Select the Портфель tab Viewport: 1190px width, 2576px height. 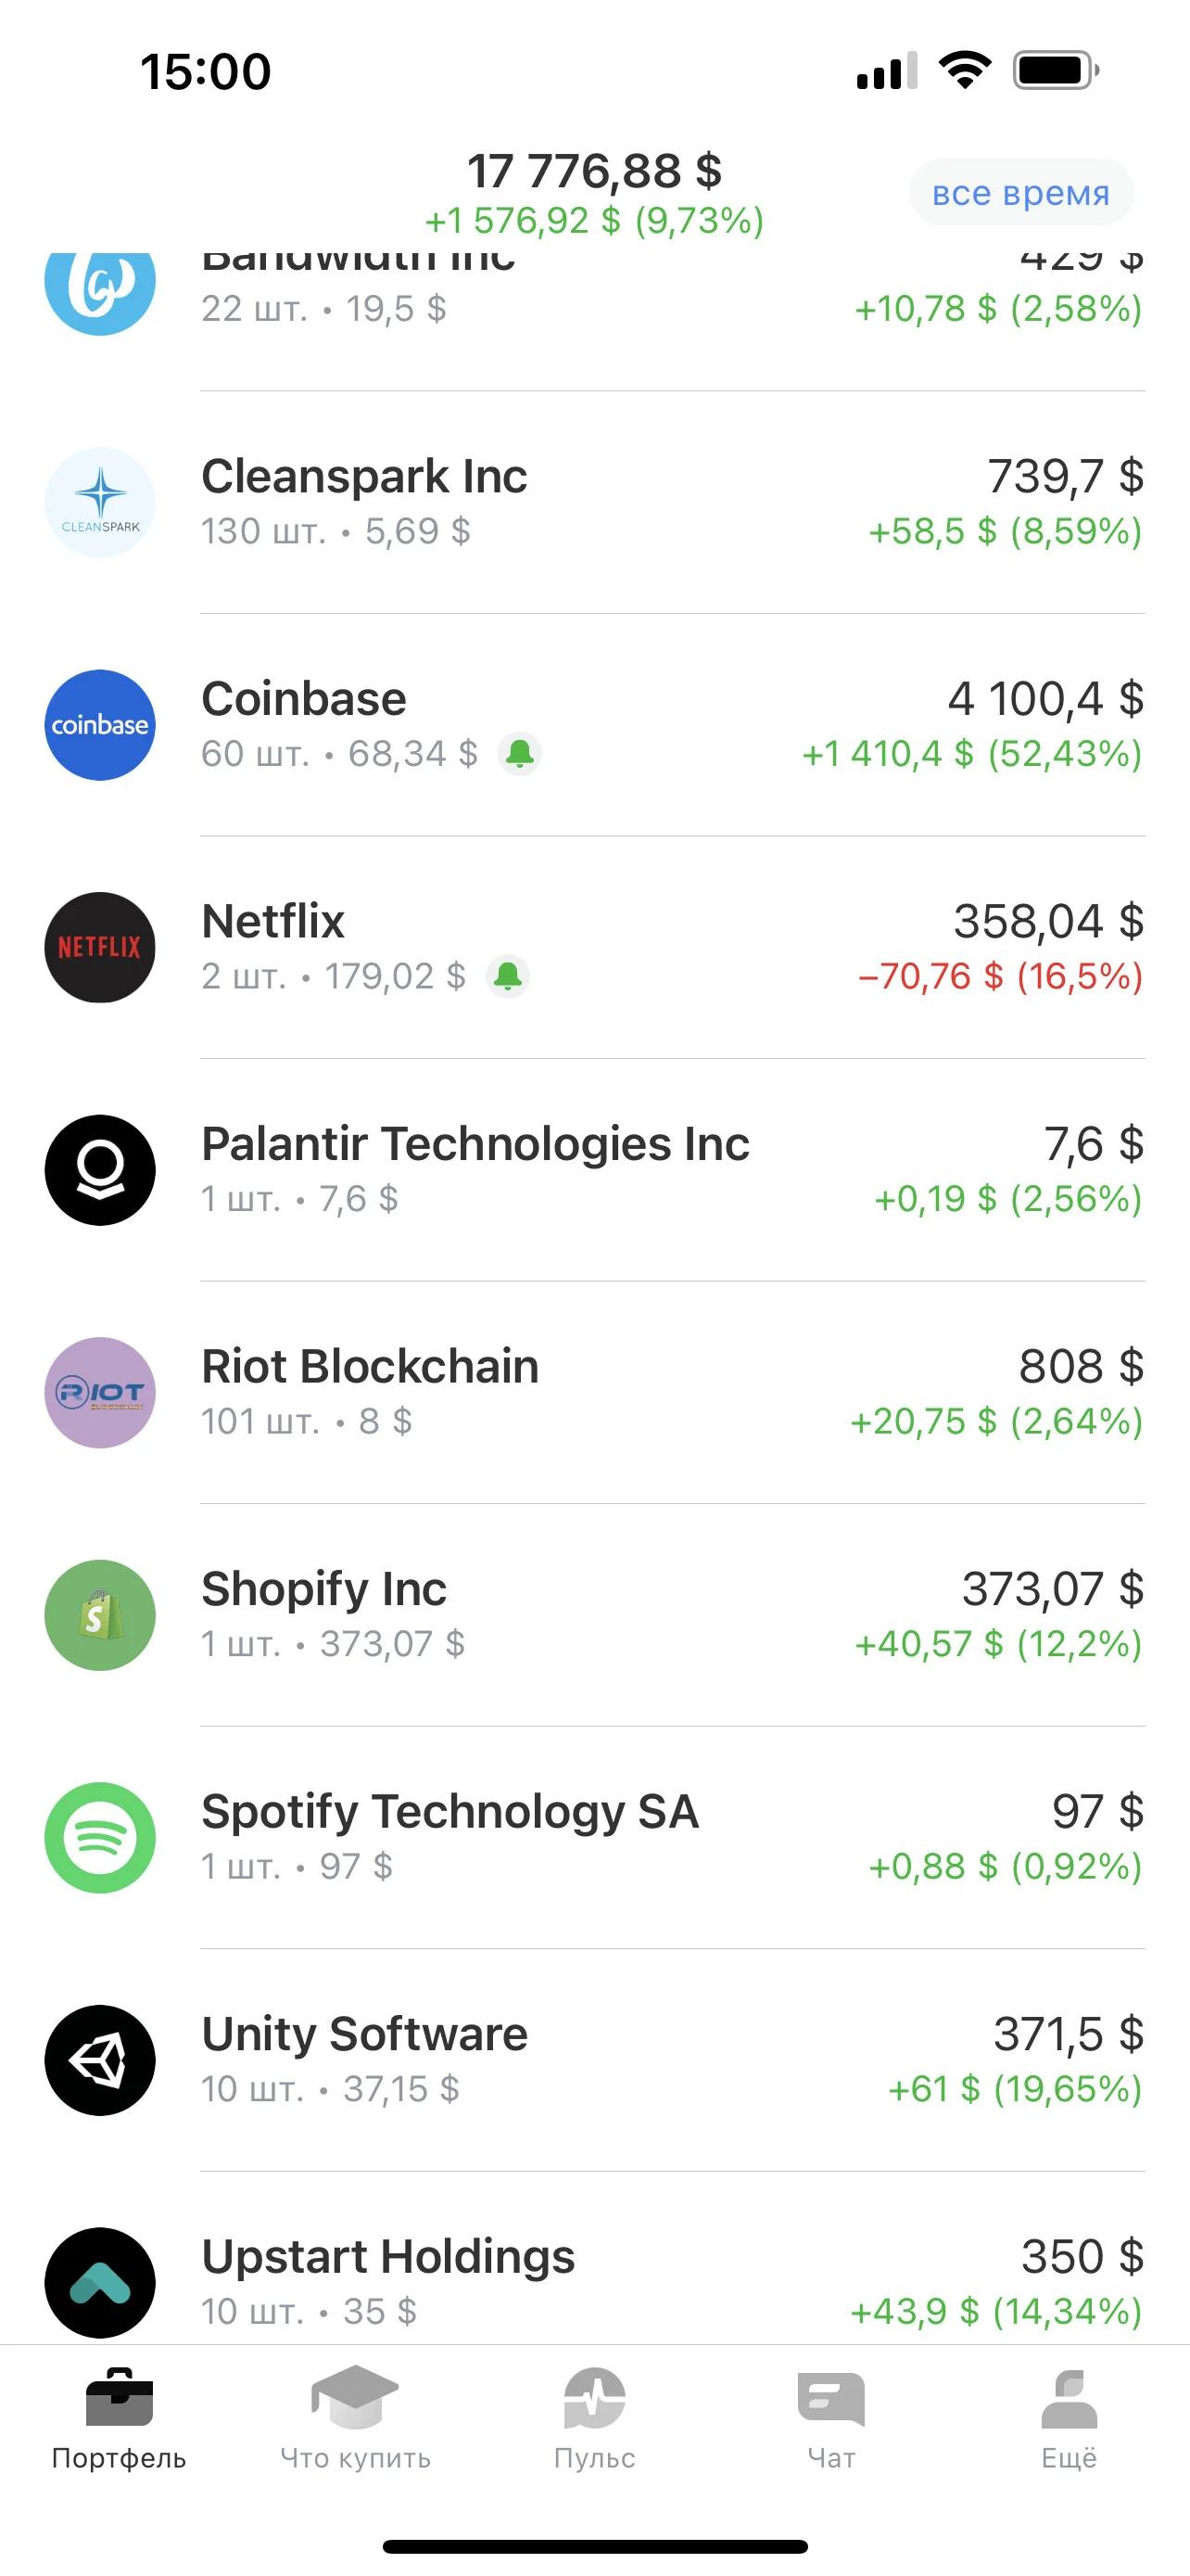click(119, 2418)
